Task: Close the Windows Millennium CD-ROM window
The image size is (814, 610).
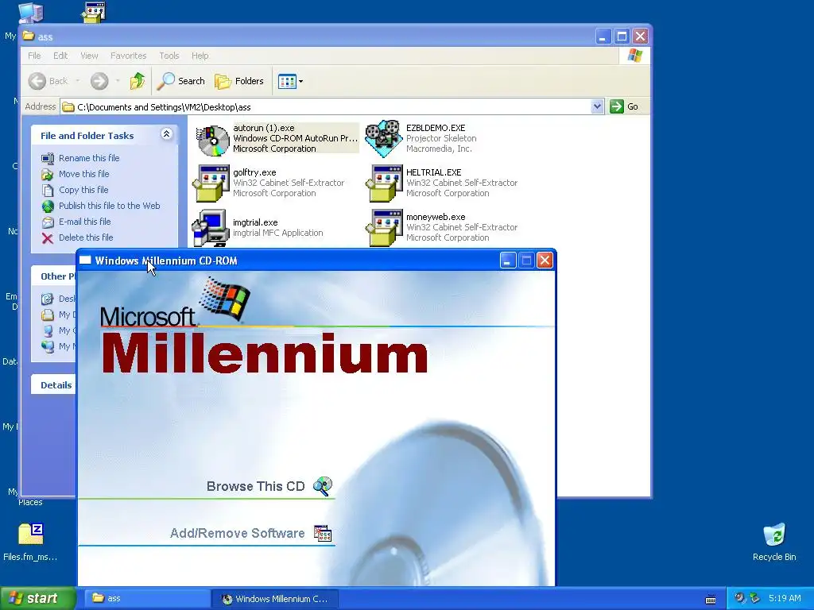Action: pyautogui.click(x=545, y=260)
